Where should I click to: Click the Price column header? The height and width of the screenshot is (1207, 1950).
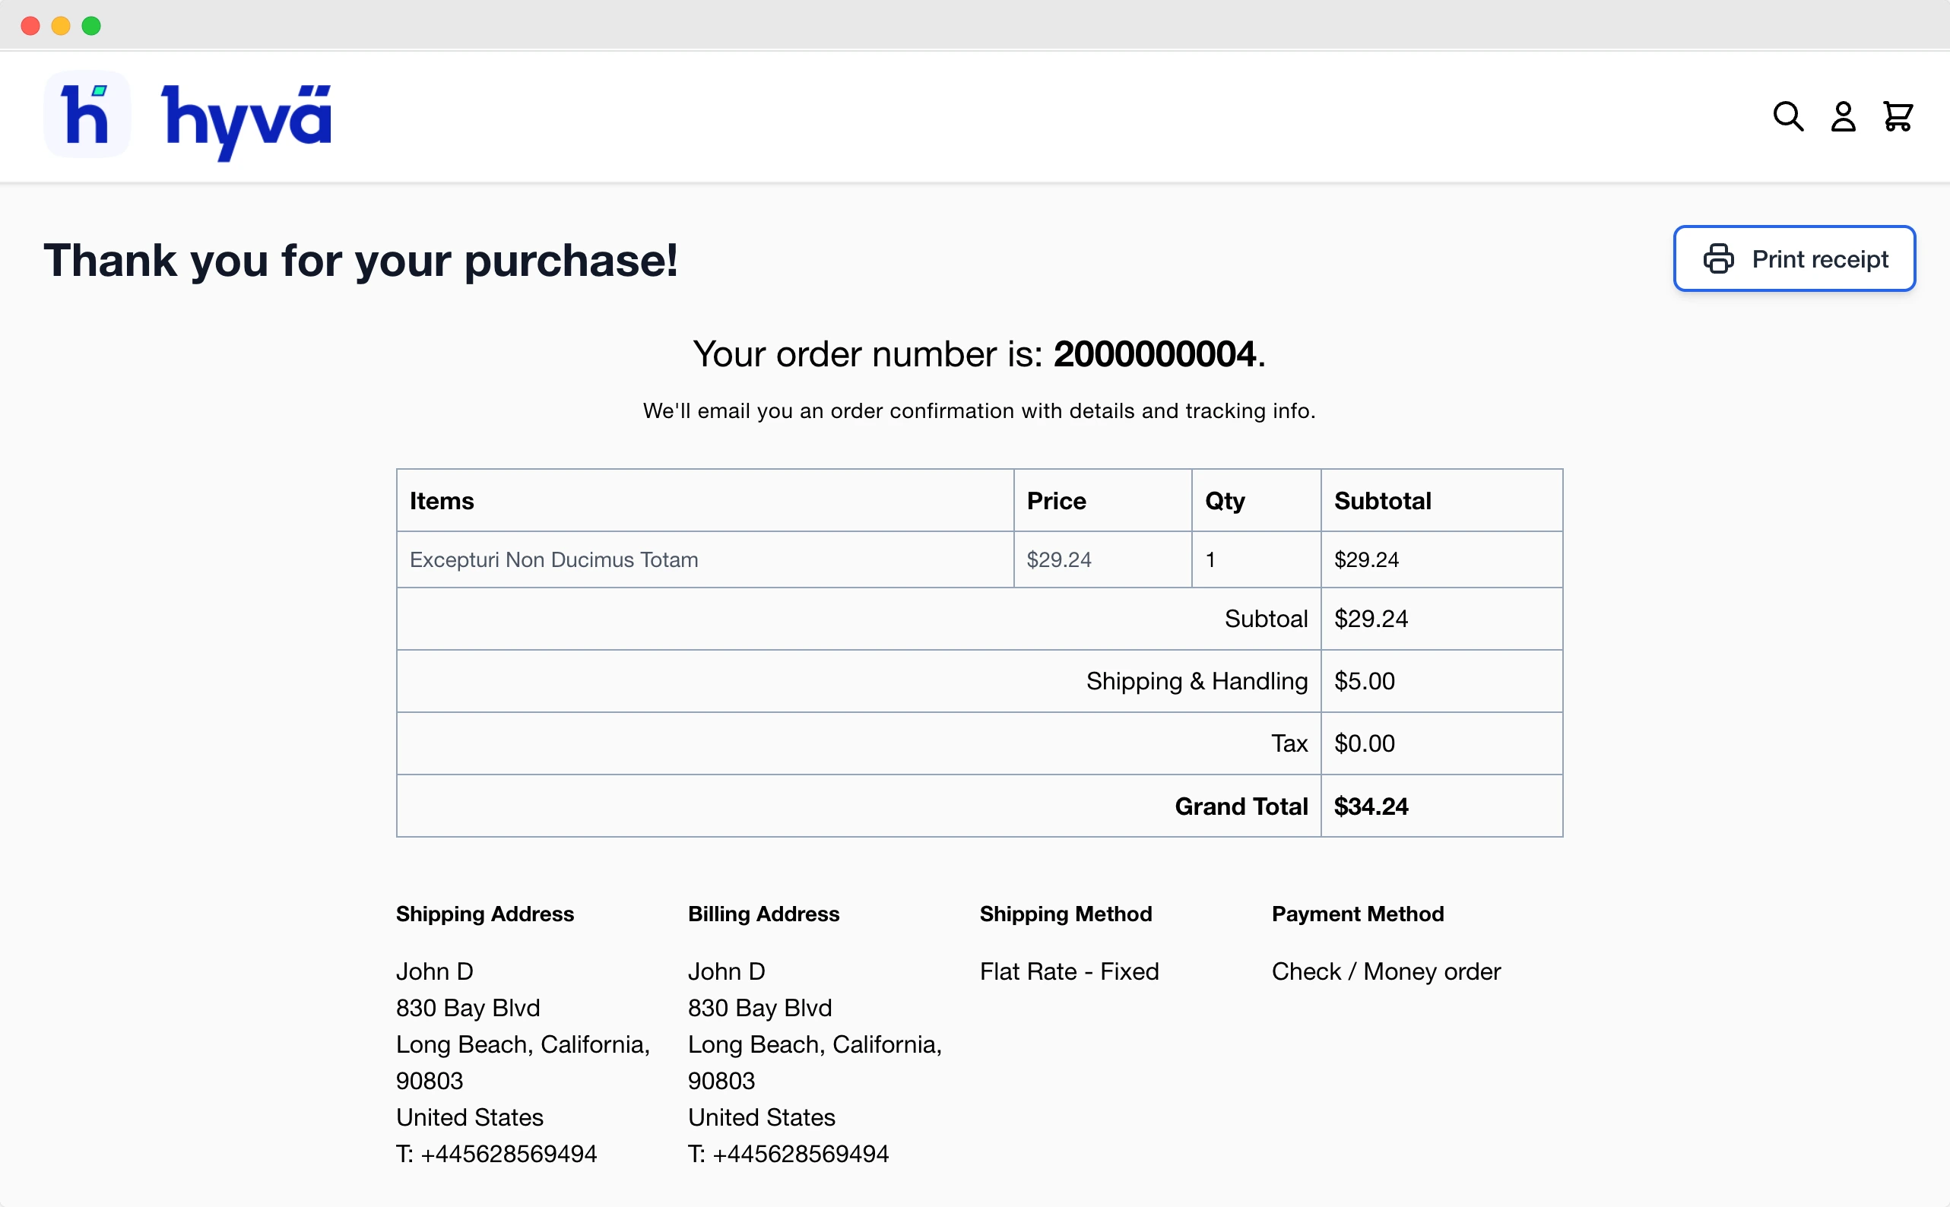(x=1056, y=501)
